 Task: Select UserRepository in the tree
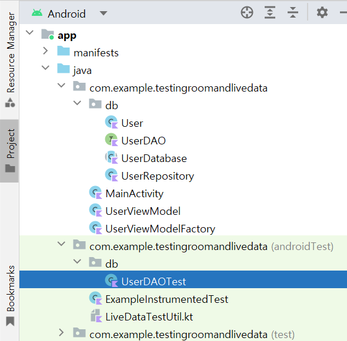click(x=158, y=176)
